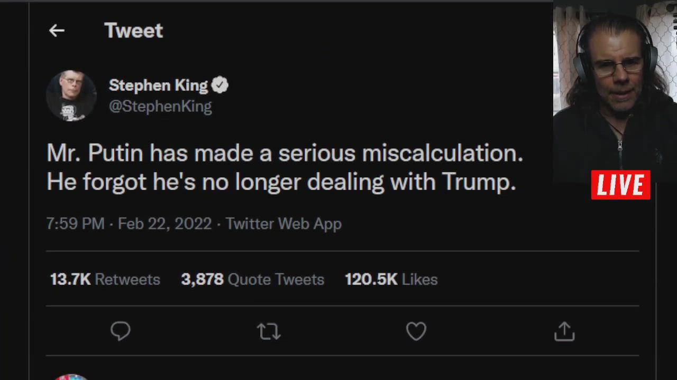Click the tweet text about Mr. Putin
The image size is (677, 380).
click(x=285, y=167)
